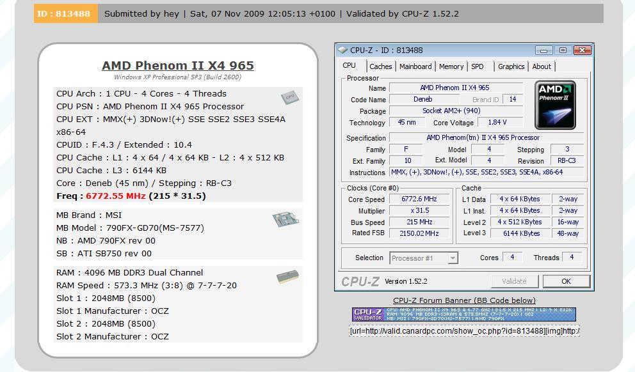Click the Core Speed 6772.6 MHz value
The height and width of the screenshot is (372, 635).
point(419,199)
